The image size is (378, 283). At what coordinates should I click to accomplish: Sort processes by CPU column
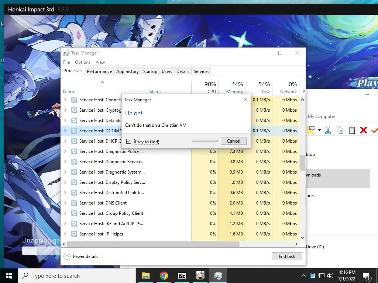(205, 88)
